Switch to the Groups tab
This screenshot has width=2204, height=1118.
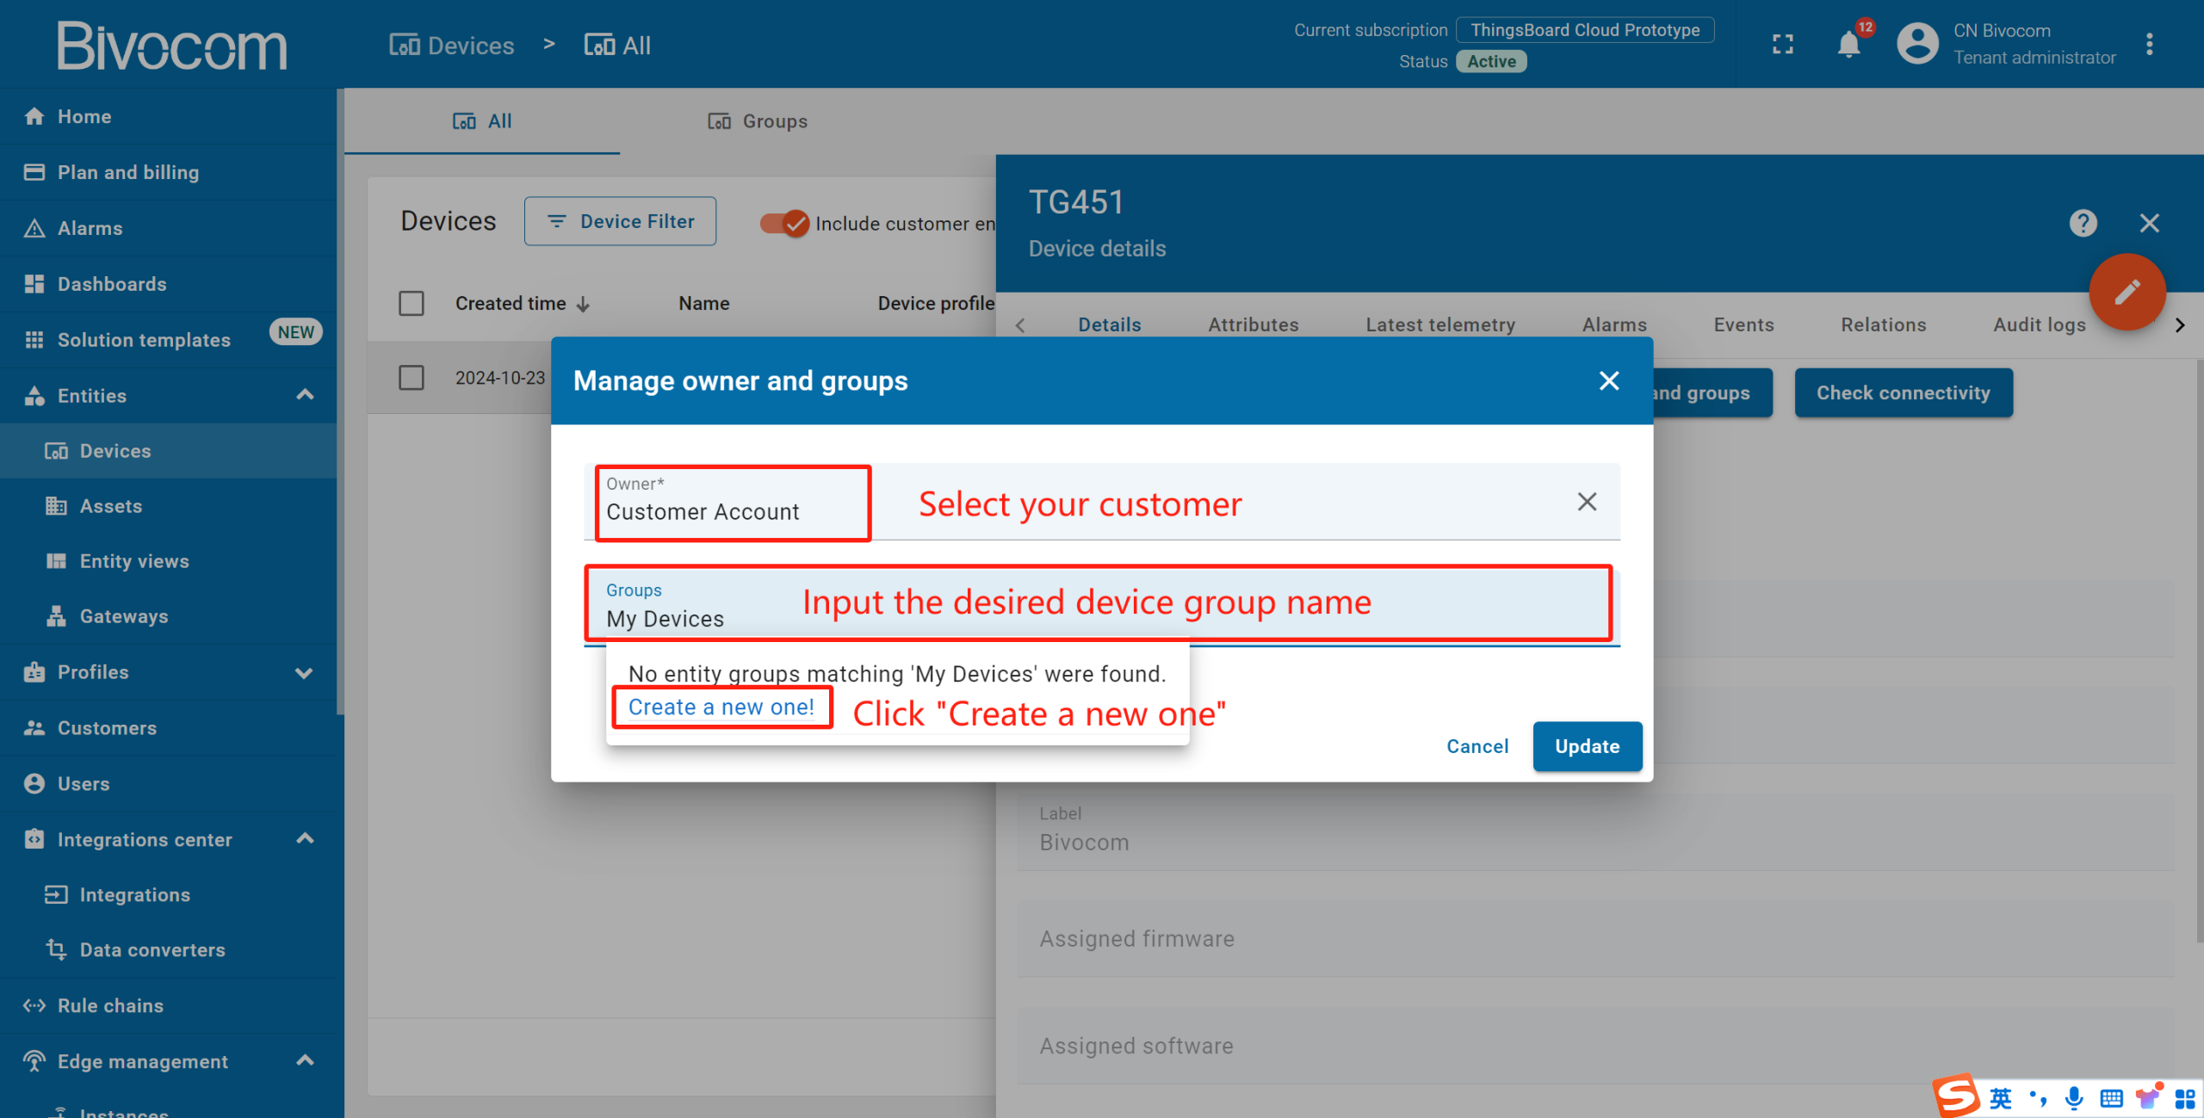tap(758, 121)
